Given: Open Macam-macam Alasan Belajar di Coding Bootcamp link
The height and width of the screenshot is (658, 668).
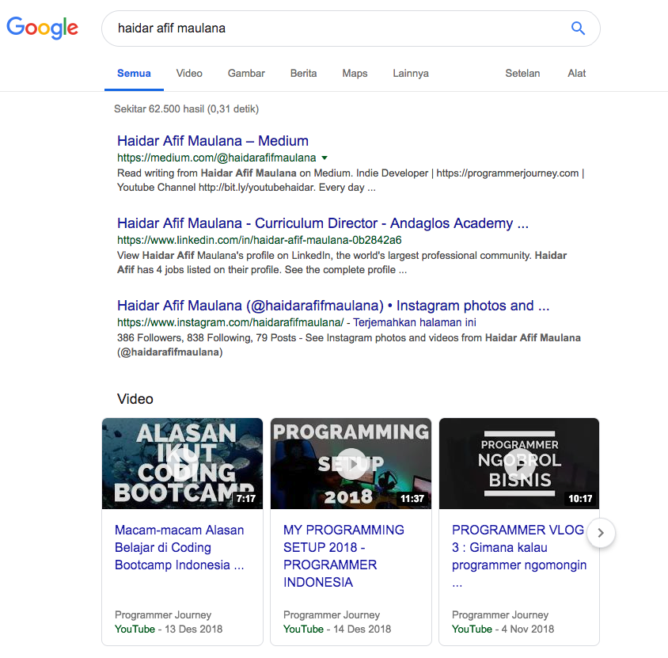Looking at the screenshot, I should 180,547.
